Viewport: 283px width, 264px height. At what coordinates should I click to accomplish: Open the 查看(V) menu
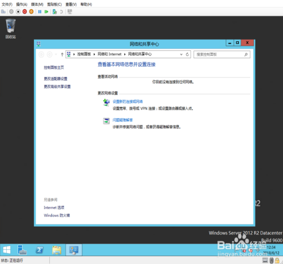click(71, 5)
